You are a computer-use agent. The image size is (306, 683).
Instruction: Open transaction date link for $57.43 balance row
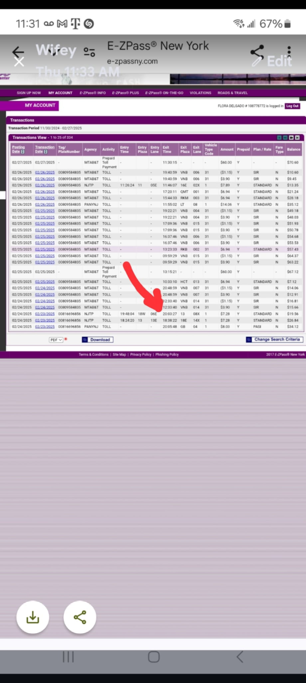(45, 249)
